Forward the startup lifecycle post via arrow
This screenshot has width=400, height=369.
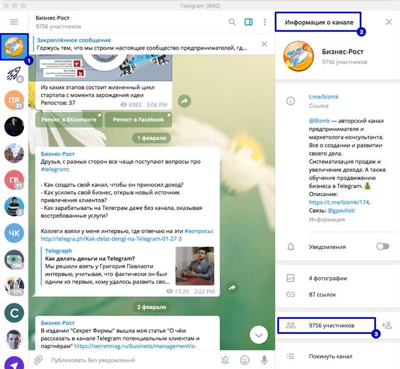(185, 101)
